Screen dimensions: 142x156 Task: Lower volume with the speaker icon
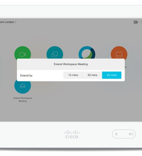116,134
